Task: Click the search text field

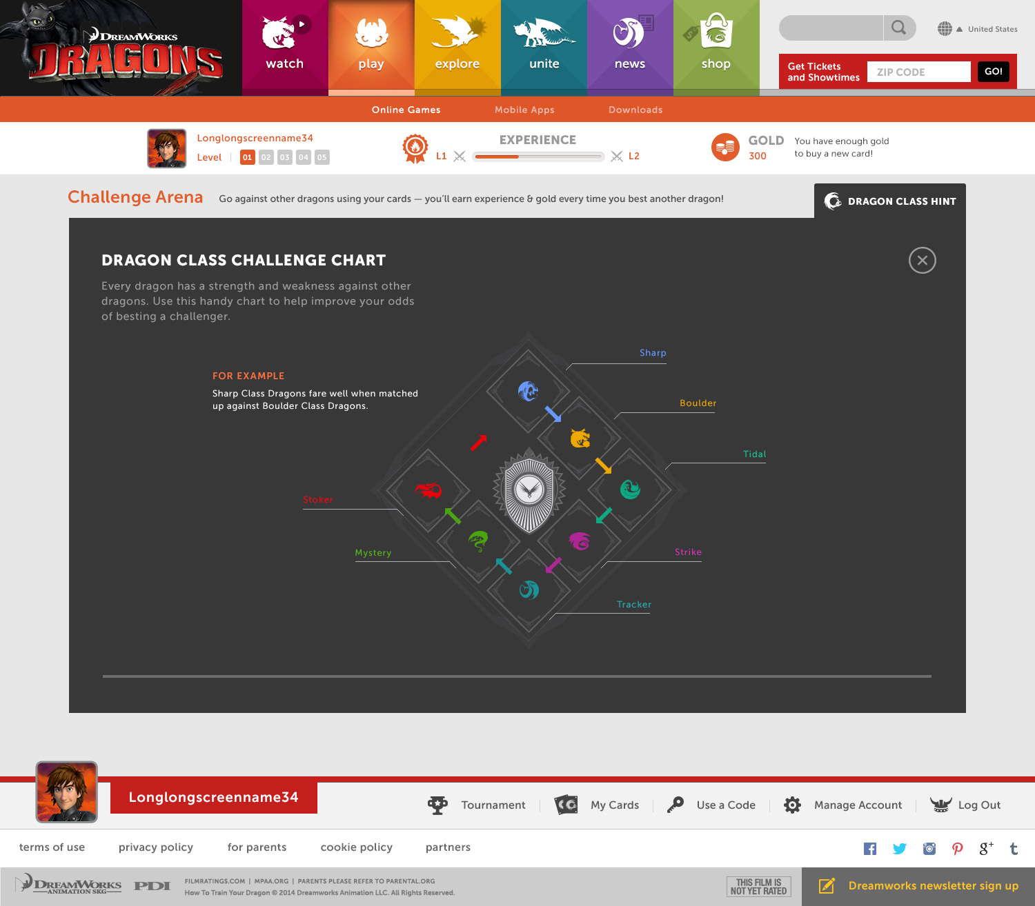Action: (831, 28)
